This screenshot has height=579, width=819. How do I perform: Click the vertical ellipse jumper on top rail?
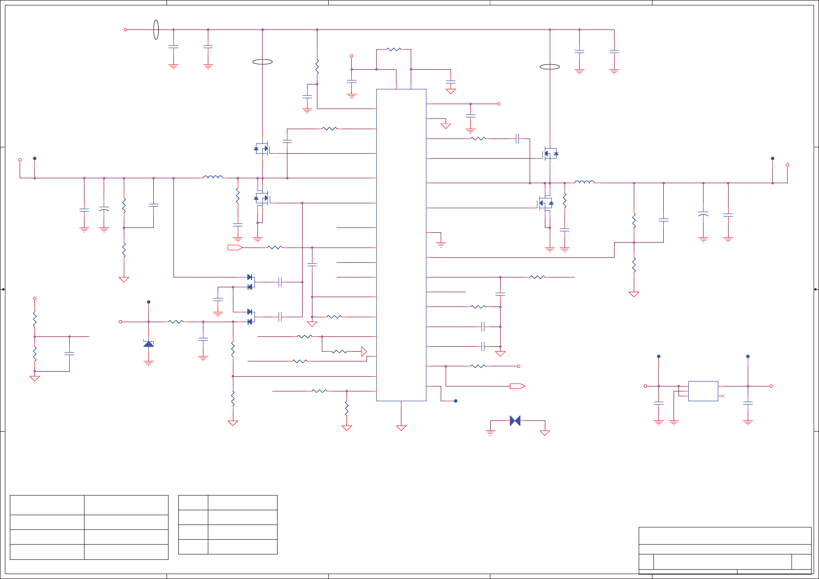[156, 29]
